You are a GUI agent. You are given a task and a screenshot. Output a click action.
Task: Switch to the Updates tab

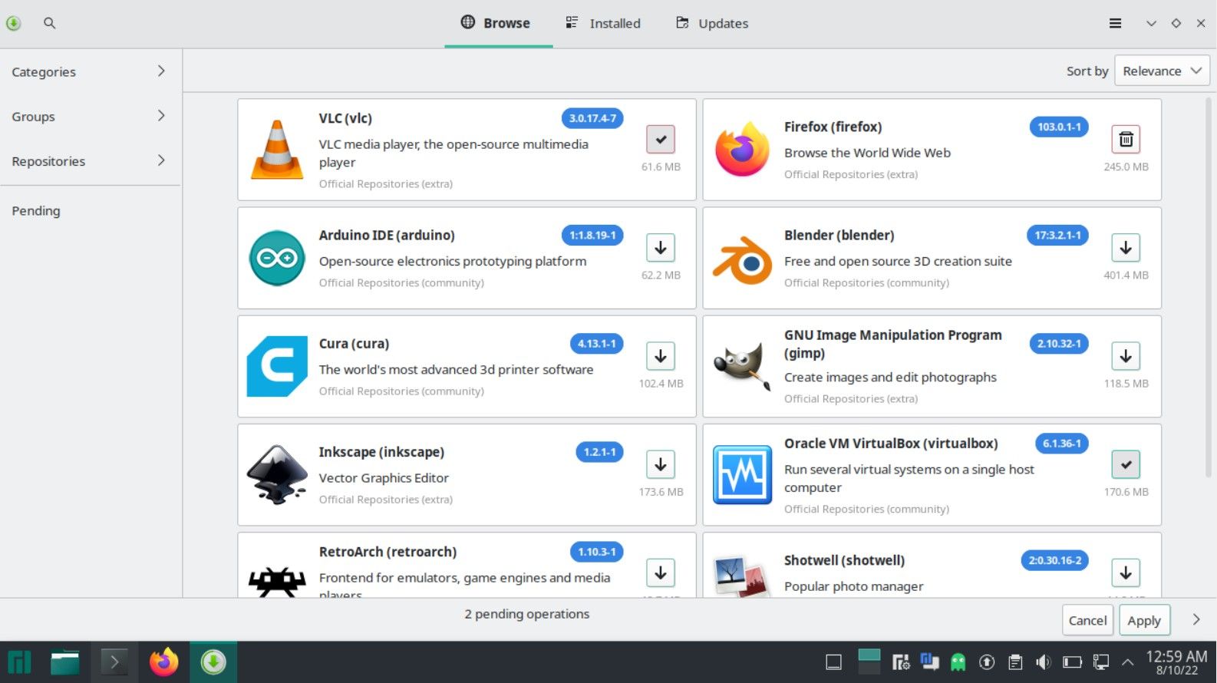[x=712, y=23]
